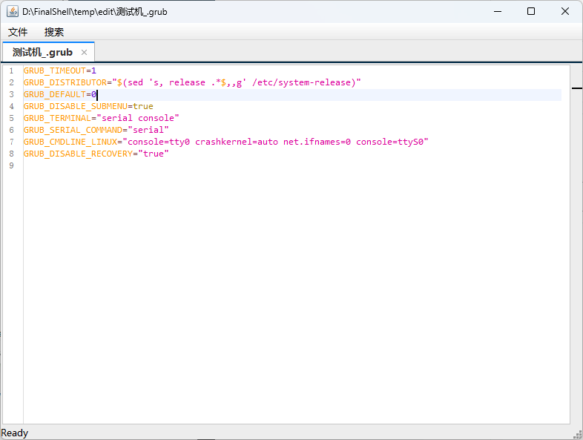Image resolution: width=583 pixels, height=440 pixels.
Task: Click the highlighted GRUB_DEFAULT=0 line
Action: (59, 94)
